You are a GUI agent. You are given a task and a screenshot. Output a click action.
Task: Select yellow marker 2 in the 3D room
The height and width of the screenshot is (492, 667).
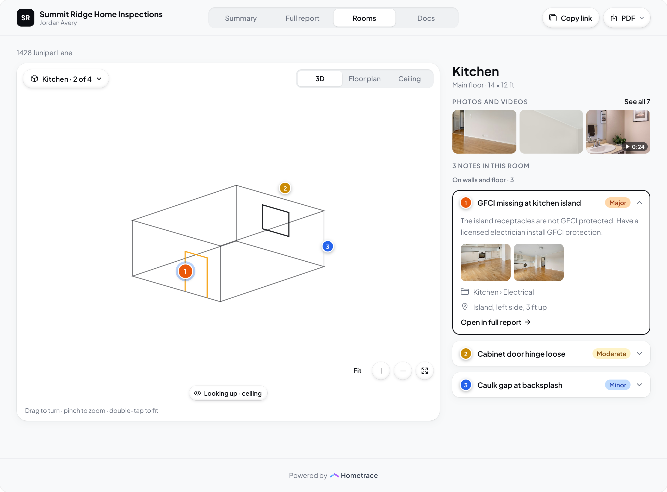point(285,188)
